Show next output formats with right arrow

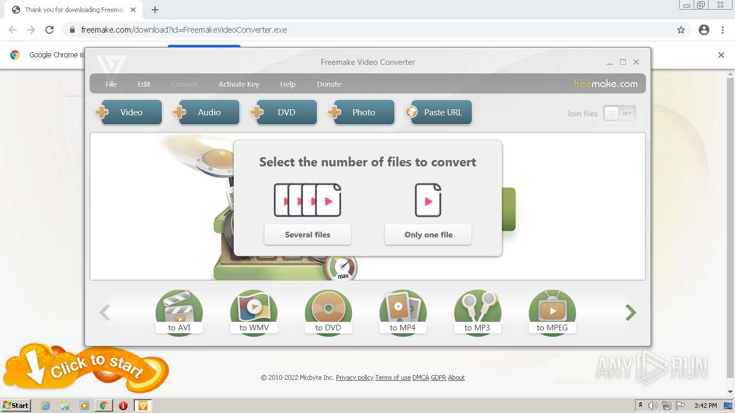pyautogui.click(x=631, y=313)
